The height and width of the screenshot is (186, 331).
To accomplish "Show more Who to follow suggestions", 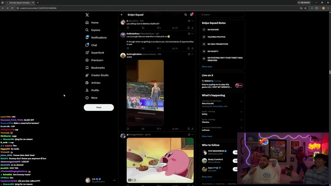I will [x=207, y=177].
